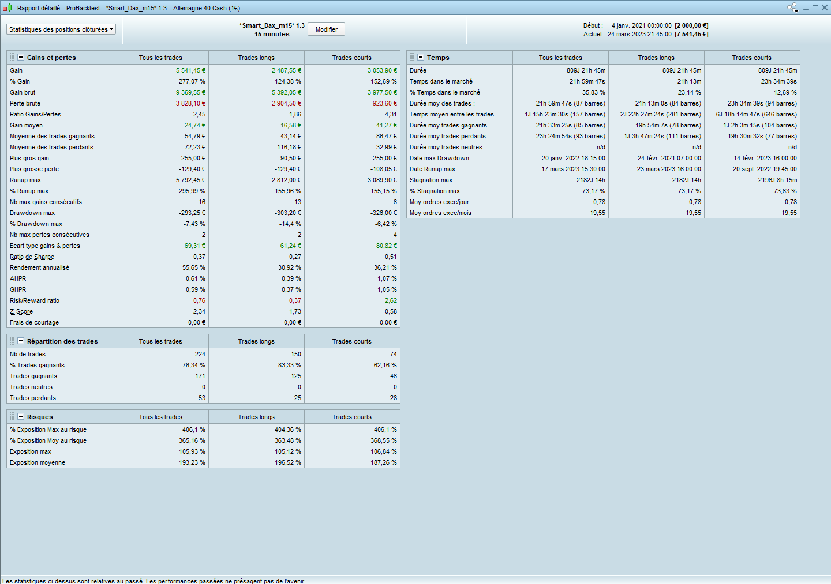Collapse the Risques section
This screenshot has height=584, width=831.
(21, 417)
